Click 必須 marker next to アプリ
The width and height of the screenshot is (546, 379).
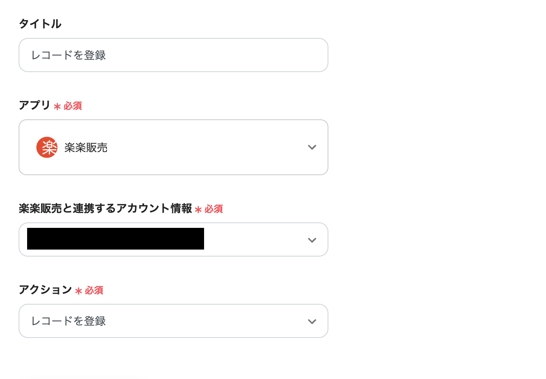click(x=73, y=106)
